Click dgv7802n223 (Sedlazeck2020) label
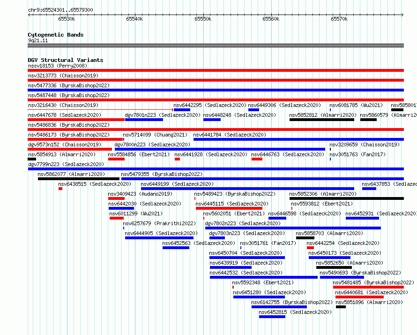The image size is (417, 335). [x=243, y=223]
